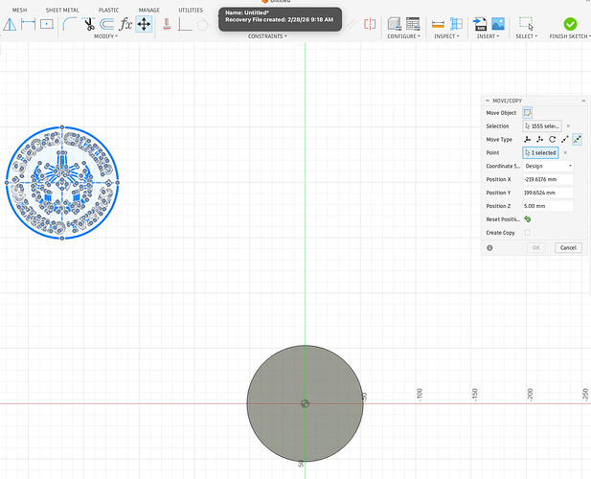Collapse the MOVE/COPY dialog with minus
This screenshot has height=479, width=591.
488,101
